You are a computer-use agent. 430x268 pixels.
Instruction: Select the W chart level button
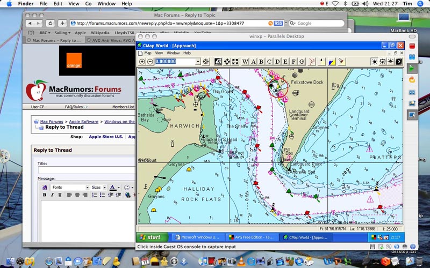click(245, 62)
